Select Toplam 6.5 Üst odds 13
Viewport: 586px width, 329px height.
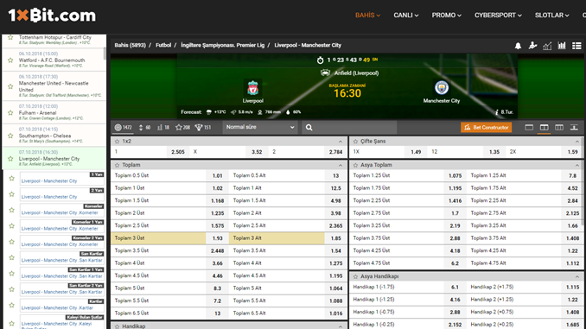(x=217, y=313)
